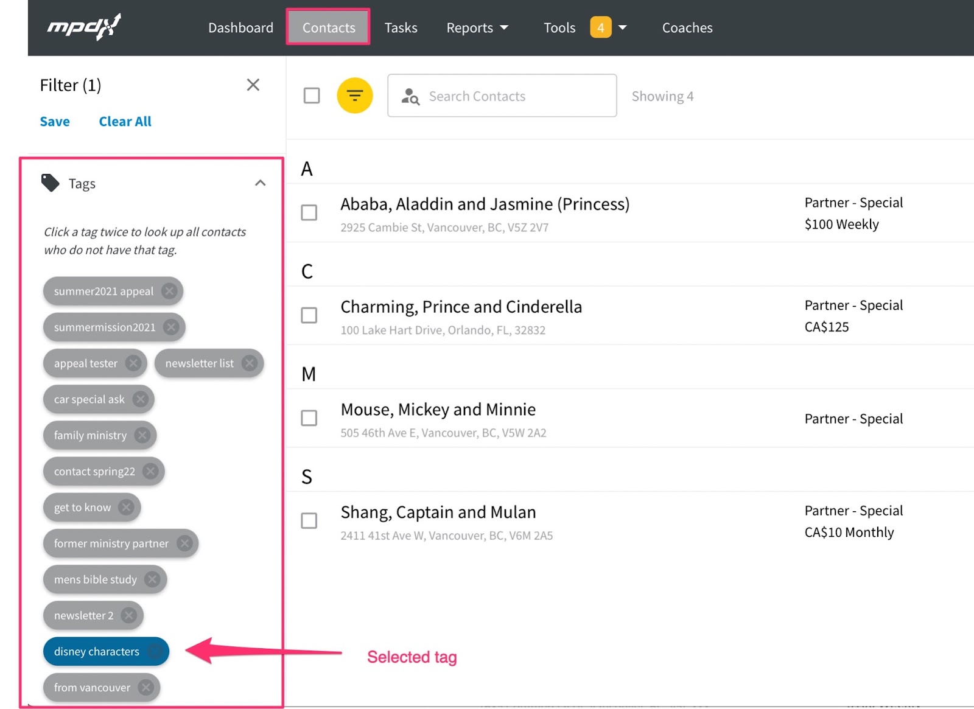Click the 'Showing 4' count text

(662, 96)
